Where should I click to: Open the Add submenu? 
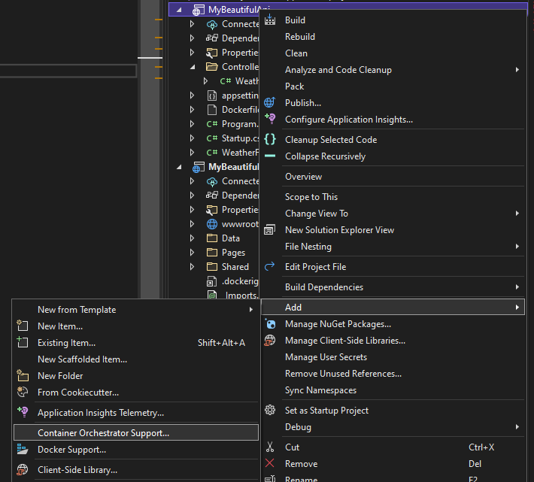pyautogui.click(x=393, y=307)
